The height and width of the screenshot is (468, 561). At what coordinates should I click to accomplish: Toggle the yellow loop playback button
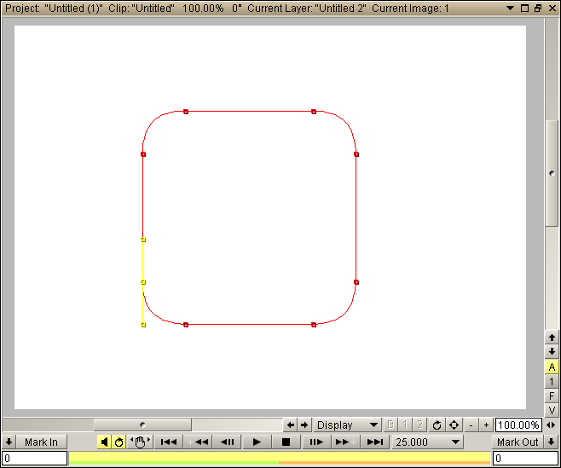pyautogui.click(x=119, y=442)
